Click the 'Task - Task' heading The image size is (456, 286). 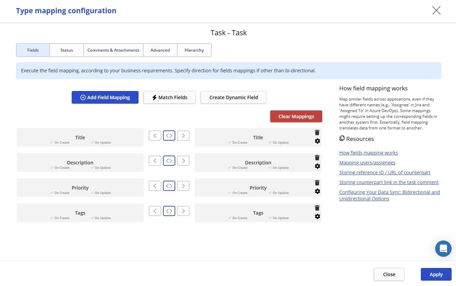tap(228, 33)
